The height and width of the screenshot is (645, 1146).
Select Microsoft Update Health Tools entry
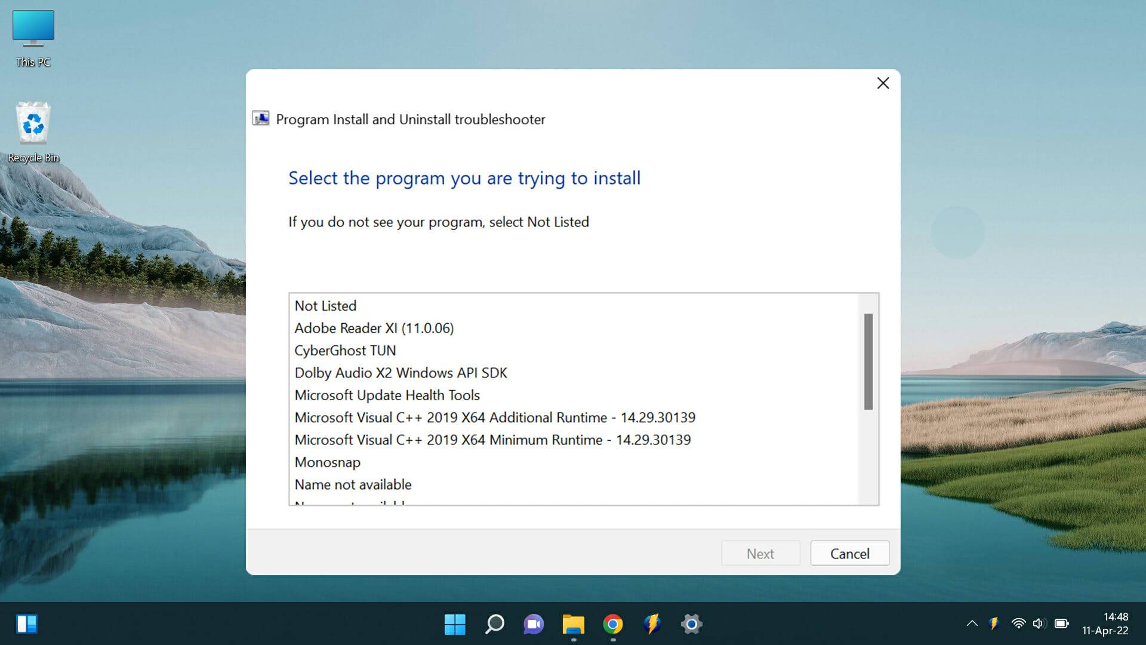point(387,395)
